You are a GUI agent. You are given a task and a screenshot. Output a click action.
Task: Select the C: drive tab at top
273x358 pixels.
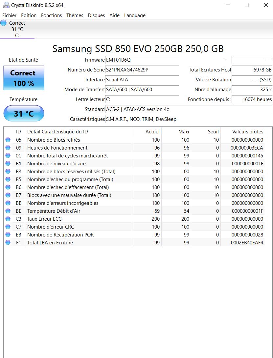[17, 29]
